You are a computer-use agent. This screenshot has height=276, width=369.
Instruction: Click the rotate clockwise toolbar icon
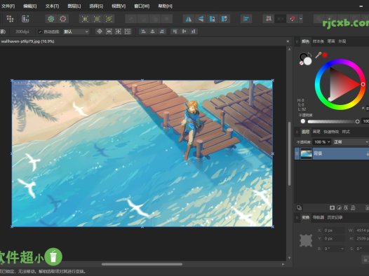(224, 19)
